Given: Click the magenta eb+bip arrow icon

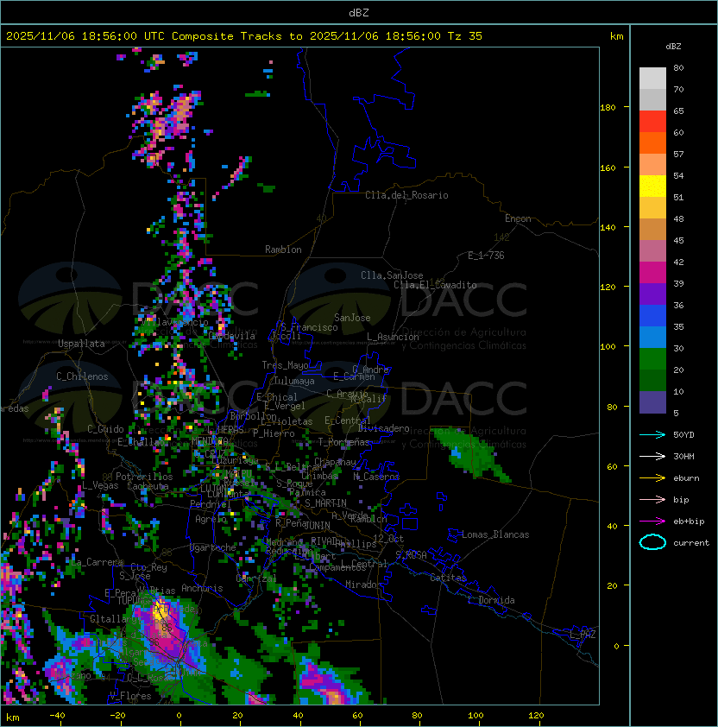Looking at the screenshot, I should [652, 522].
